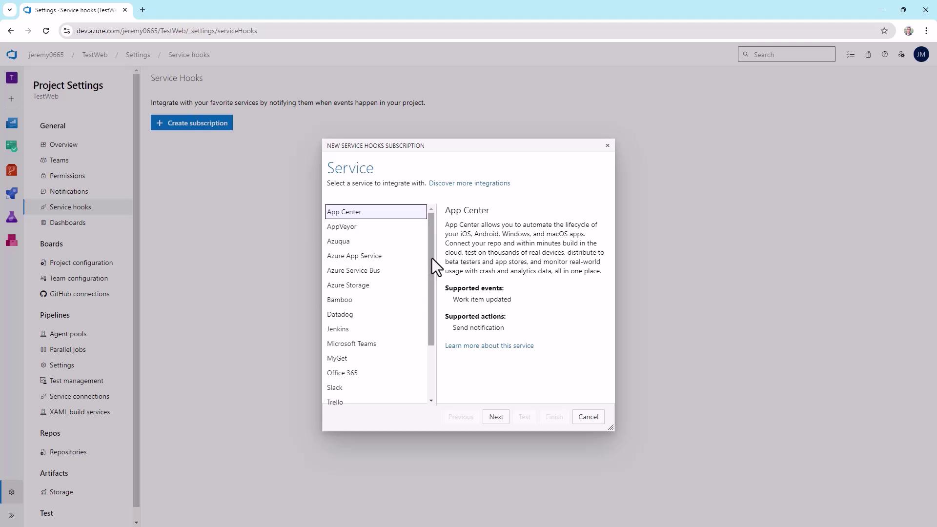Click the Next button
The height and width of the screenshot is (527, 937).
coord(496,417)
